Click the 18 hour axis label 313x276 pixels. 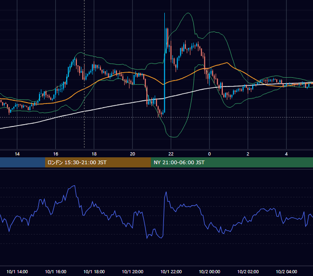tap(94, 154)
